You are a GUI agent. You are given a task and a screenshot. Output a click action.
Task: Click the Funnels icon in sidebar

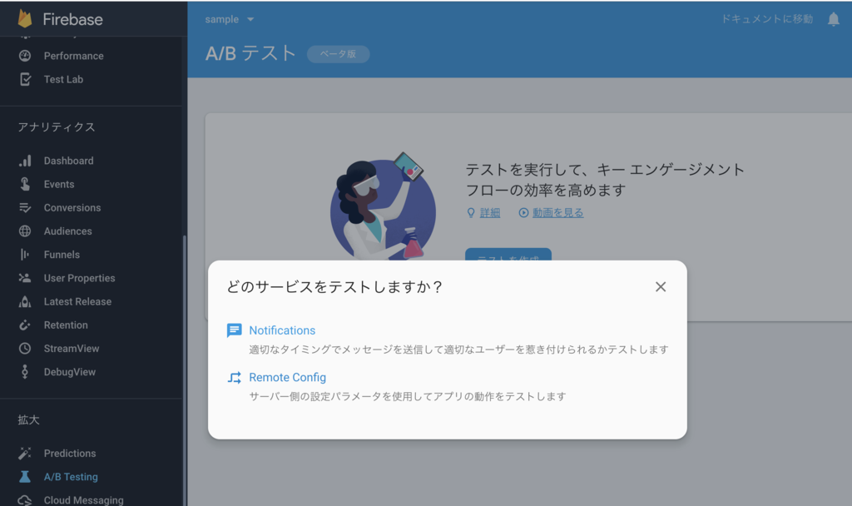(25, 255)
